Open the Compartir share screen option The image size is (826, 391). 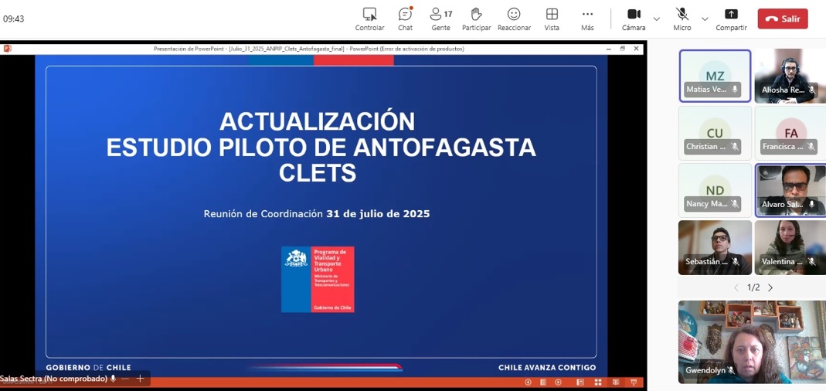(731, 19)
